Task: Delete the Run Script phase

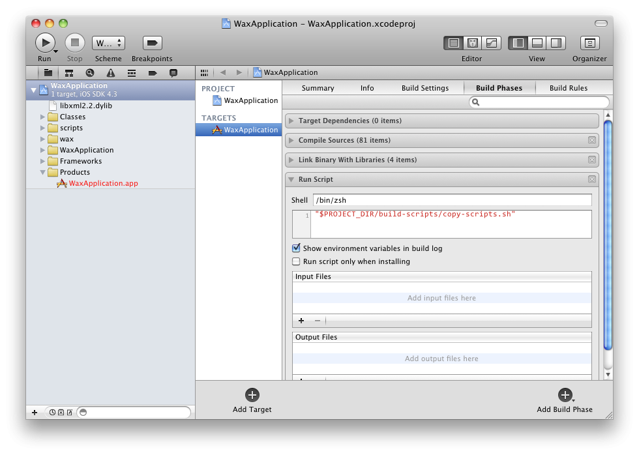Action: (592, 179)
